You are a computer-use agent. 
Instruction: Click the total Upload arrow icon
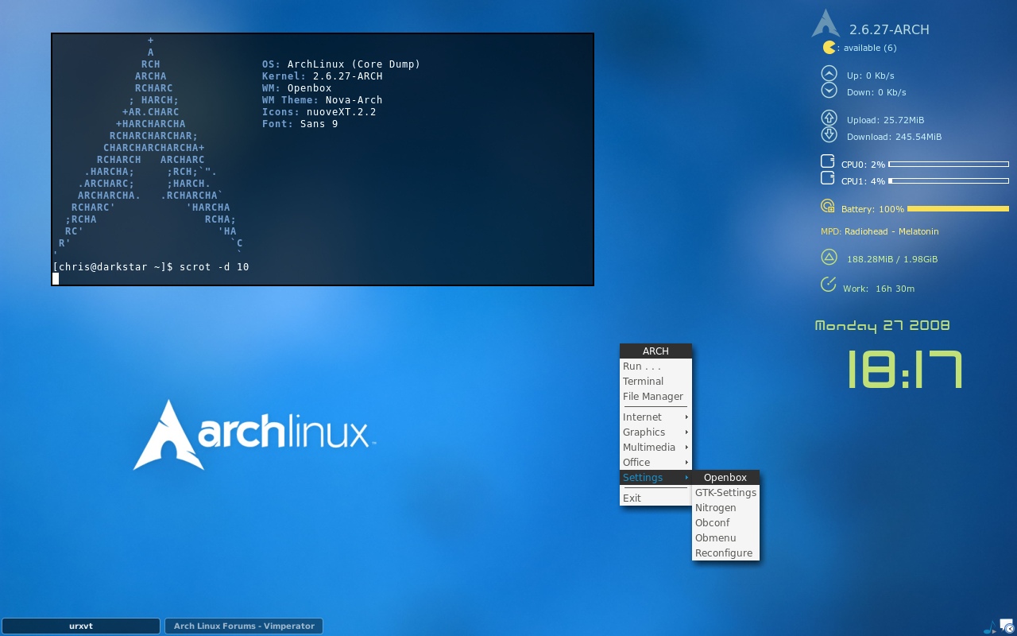click(x=829, y=118)
